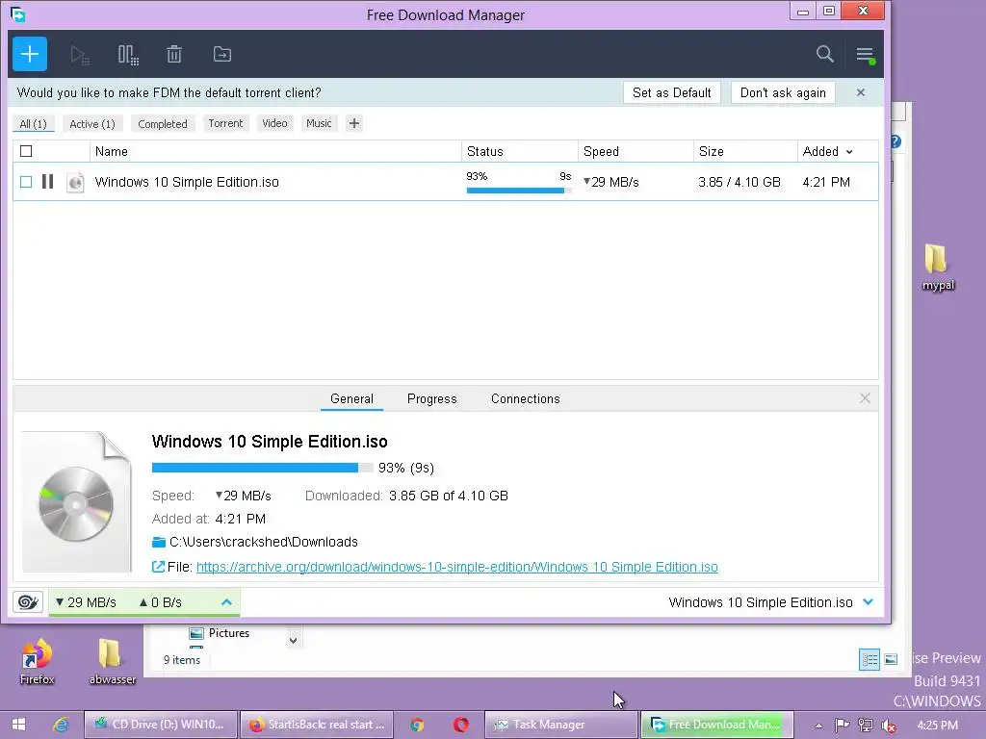Click the 0 B/s upload speed indicator

[161, 602]
